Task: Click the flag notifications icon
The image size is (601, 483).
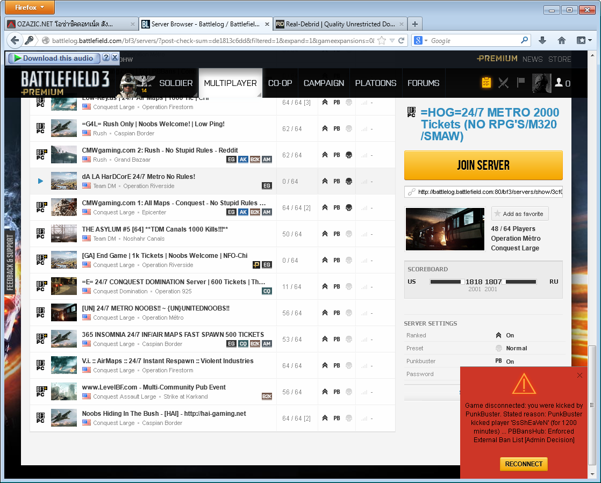Action: point(520,82)
